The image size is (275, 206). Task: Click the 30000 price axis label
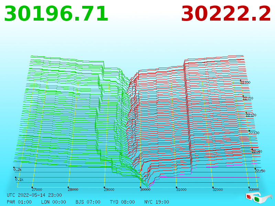[145, 190]
